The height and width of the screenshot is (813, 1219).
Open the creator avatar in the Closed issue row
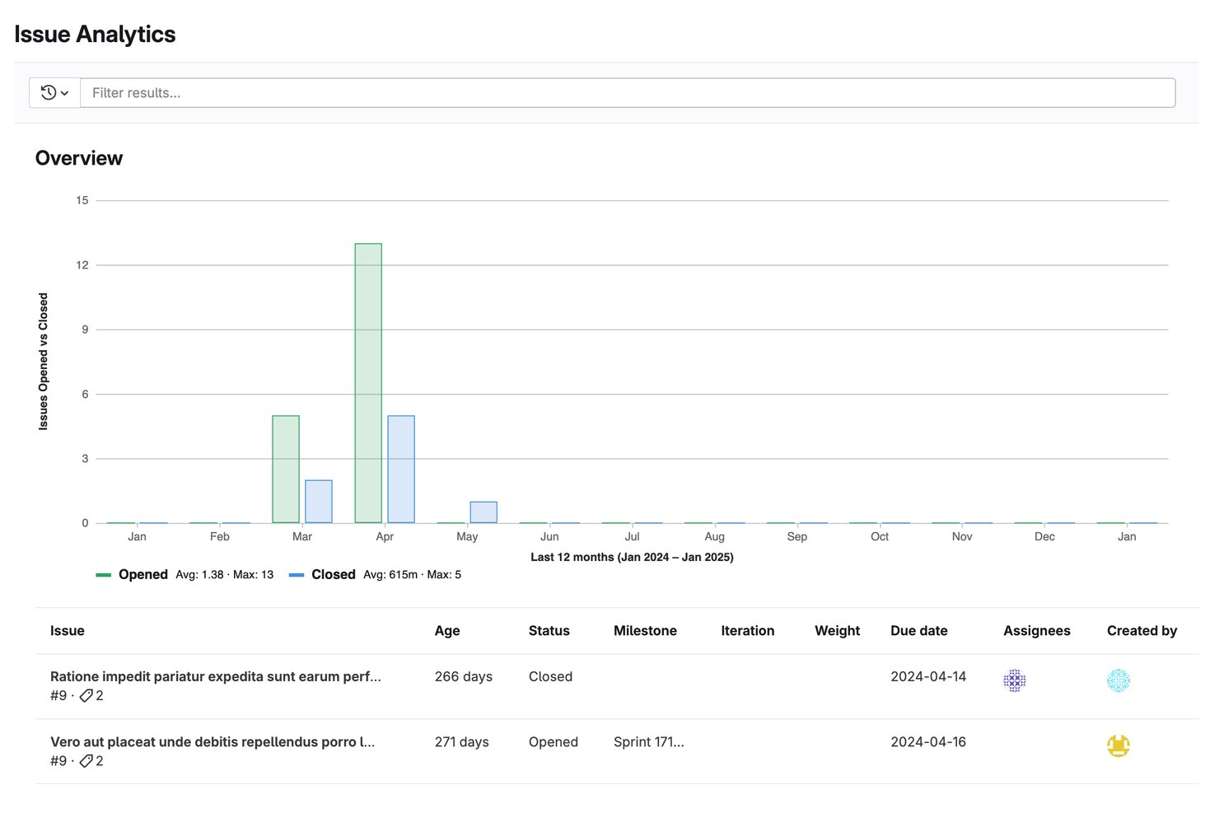[x=1119, y=680]
